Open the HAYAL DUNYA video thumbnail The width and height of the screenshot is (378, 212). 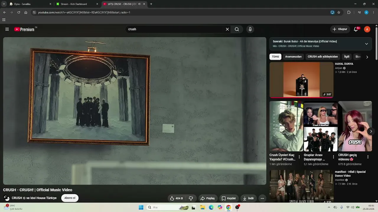301,80
